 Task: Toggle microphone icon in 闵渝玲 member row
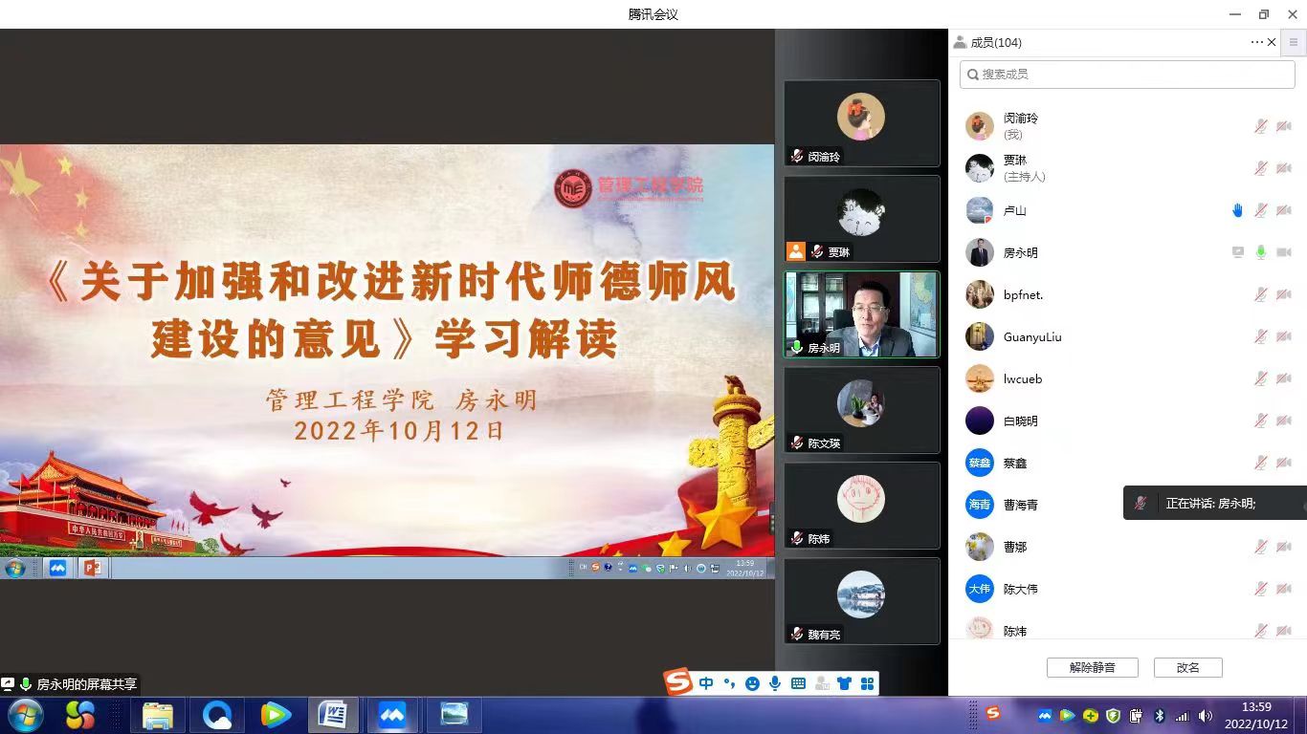pos(1261,126)
